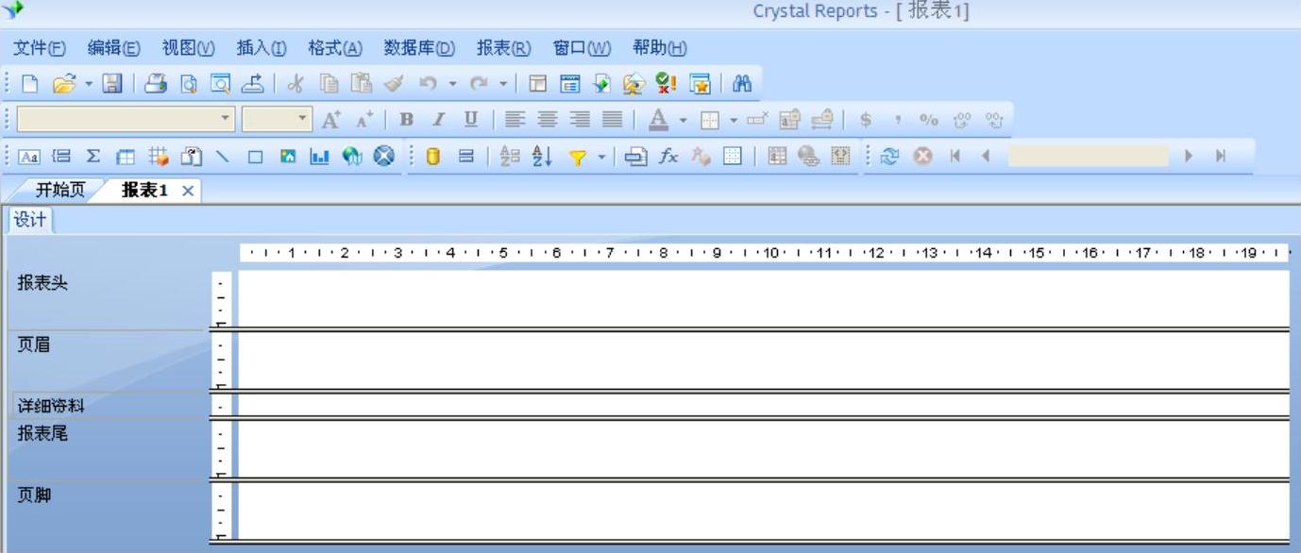
Task: Open Print Preview icon
Action: [189, 84]
